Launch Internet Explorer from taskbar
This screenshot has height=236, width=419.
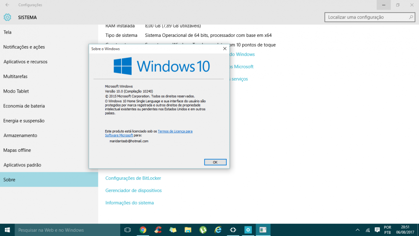click(218, 230)
